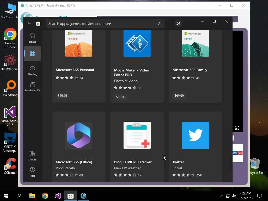The image size is (268, 201).
Task: Select the Apps sidebar tab
Action: pos(32,54)
